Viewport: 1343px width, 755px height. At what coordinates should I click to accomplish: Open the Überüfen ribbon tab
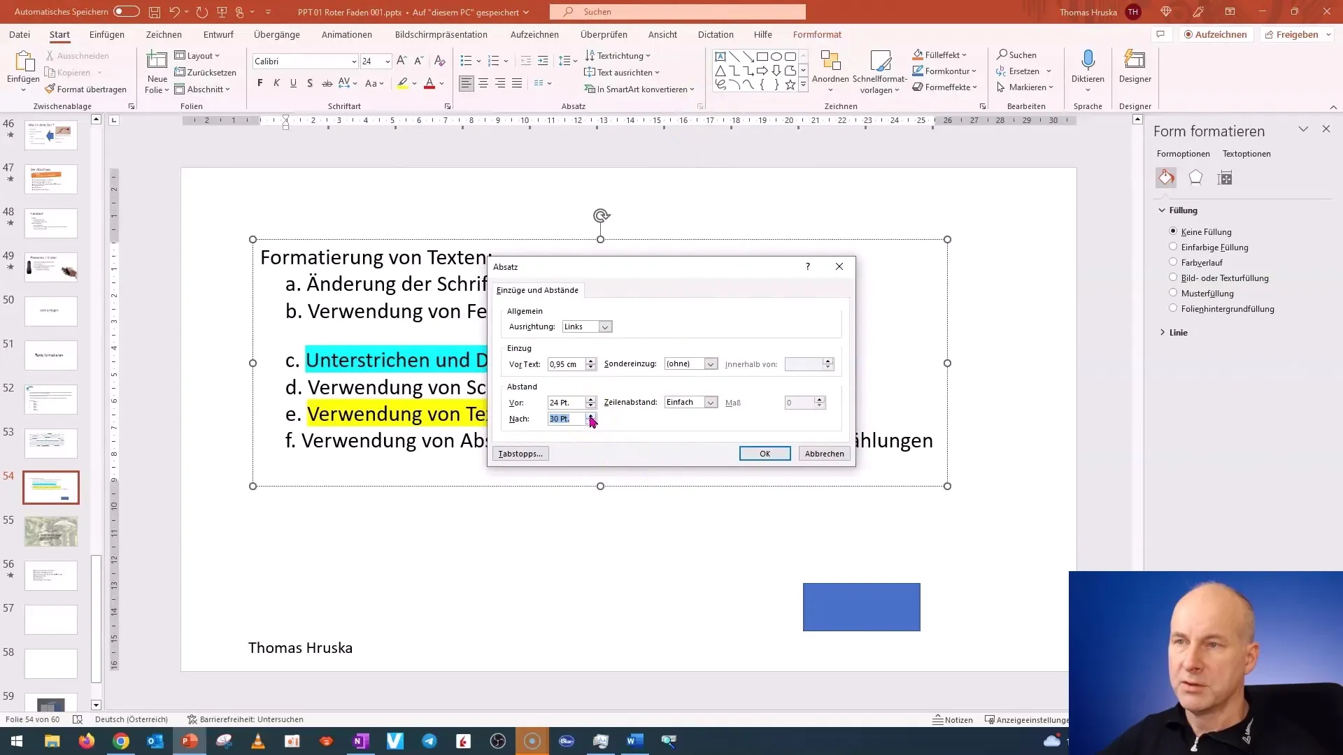point(604,34)
